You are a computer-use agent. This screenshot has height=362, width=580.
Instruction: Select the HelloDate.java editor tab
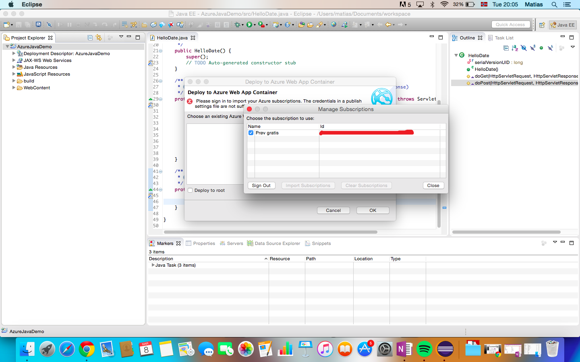[x=172, y=38]
